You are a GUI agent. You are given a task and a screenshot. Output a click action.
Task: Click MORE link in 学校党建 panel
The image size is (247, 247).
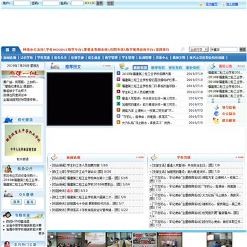[x=239, y=157]
